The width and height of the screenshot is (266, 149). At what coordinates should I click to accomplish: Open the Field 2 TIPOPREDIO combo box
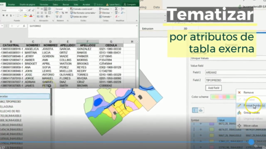pos(236,80)
